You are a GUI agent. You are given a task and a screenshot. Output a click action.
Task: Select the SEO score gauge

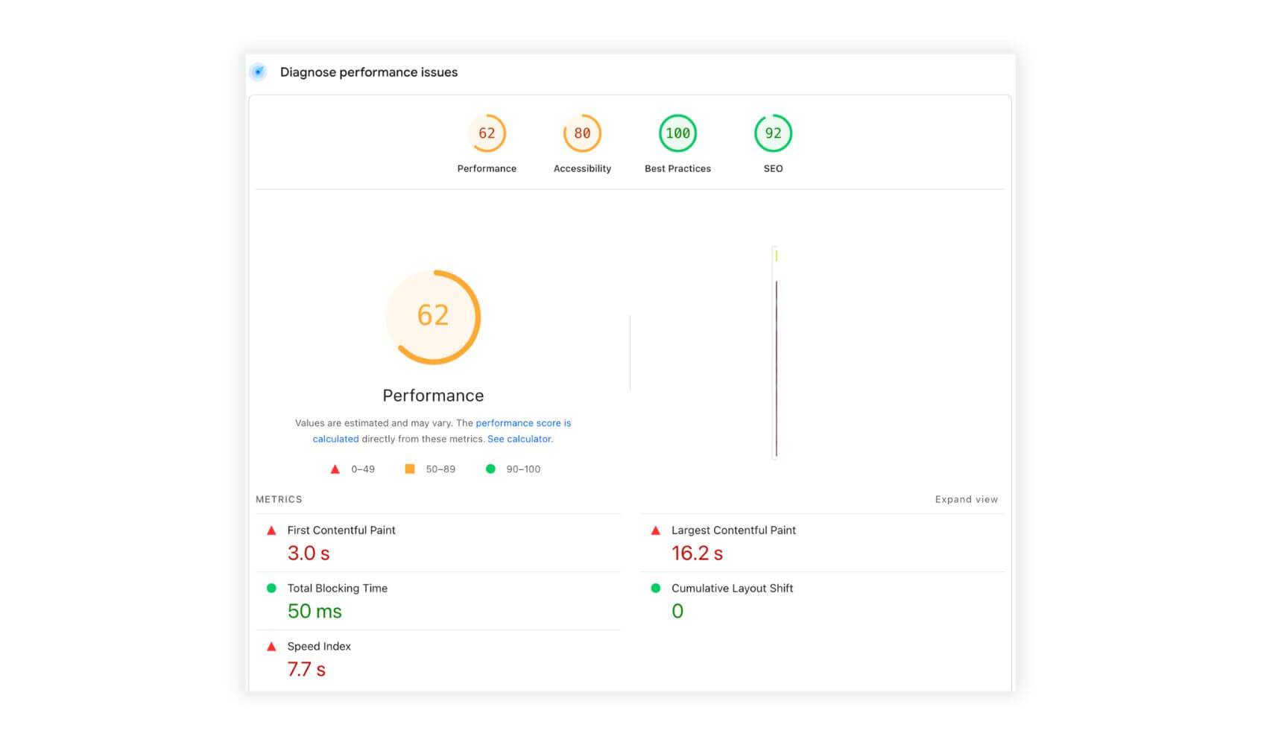773,134
